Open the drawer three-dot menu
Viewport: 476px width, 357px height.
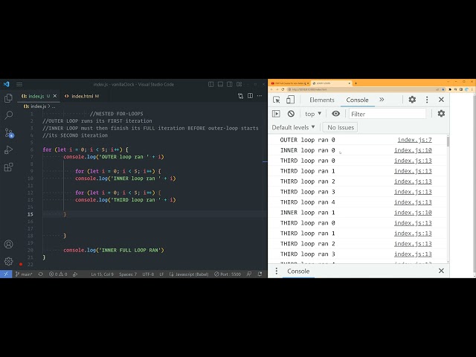276,271
